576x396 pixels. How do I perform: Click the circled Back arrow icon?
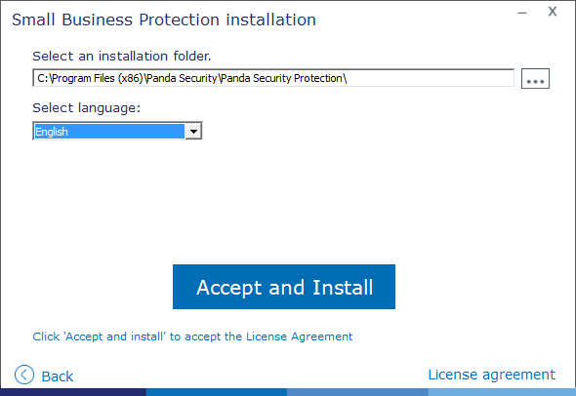24,375
